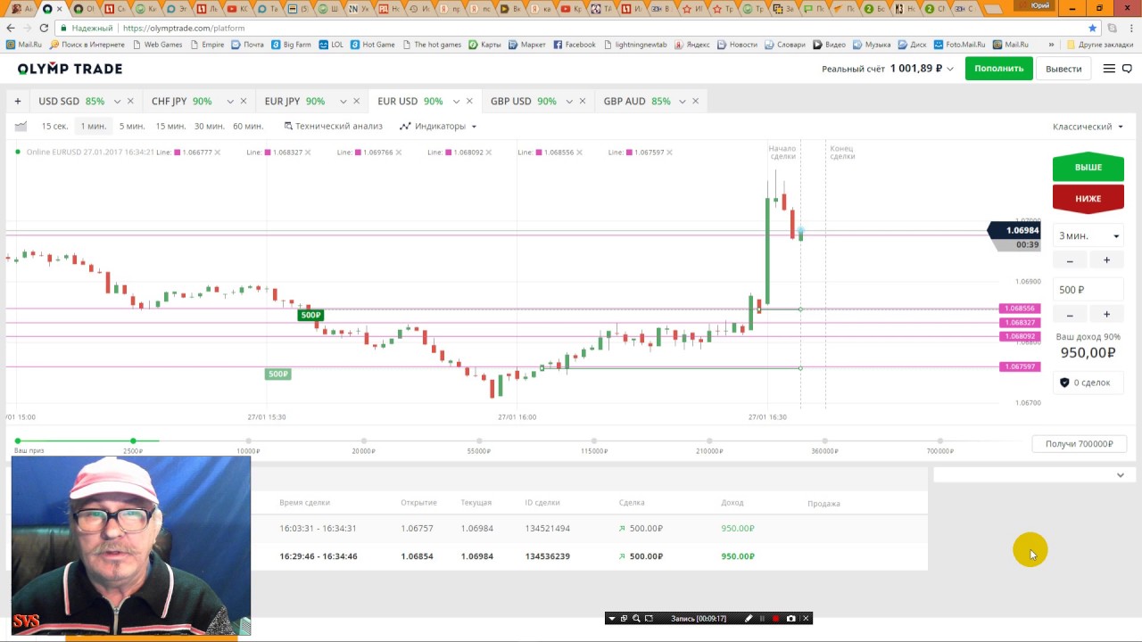Open the chat support icon
This screenshot has height=642, width=1142.
click(1127, 69)
